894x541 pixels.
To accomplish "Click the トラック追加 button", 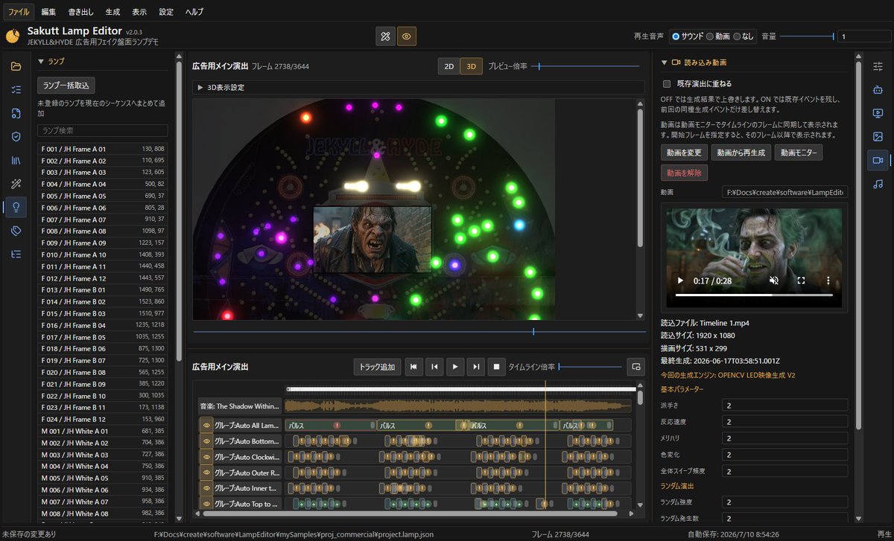I will [377, 367].
